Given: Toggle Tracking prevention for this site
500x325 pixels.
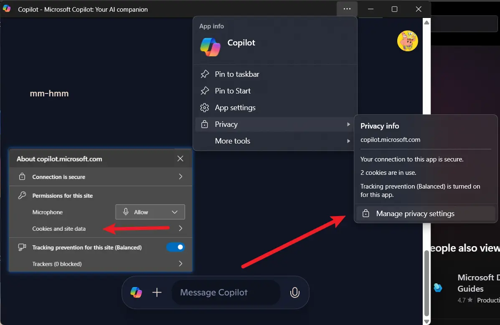Looking at the screenshot, I should tap(175, 247).
